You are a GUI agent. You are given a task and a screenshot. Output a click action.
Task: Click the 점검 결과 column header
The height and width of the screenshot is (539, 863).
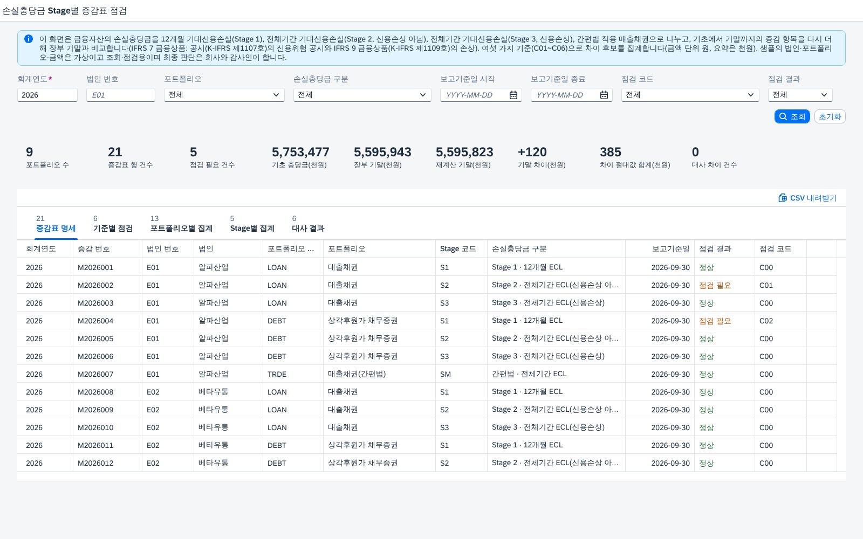click(x=724, y=249)
